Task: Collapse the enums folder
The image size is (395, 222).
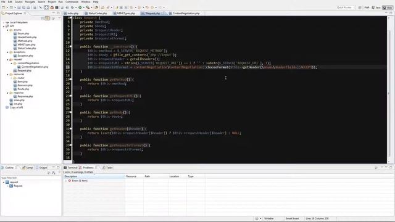Action: 7,30
